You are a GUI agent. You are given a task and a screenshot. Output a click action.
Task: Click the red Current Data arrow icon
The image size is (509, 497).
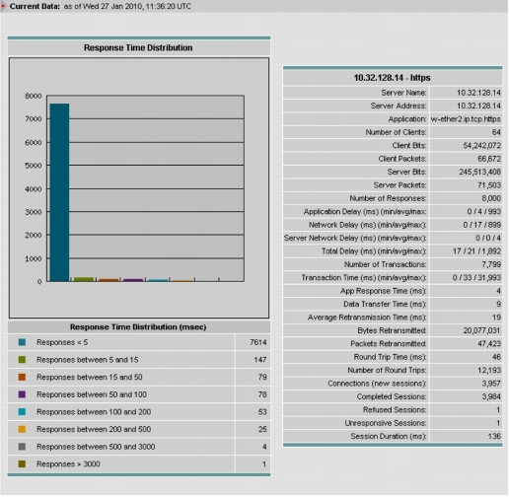[3, 6]
